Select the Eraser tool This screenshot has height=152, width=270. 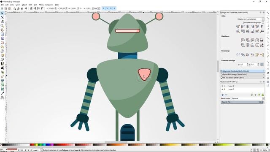point(2,76)
